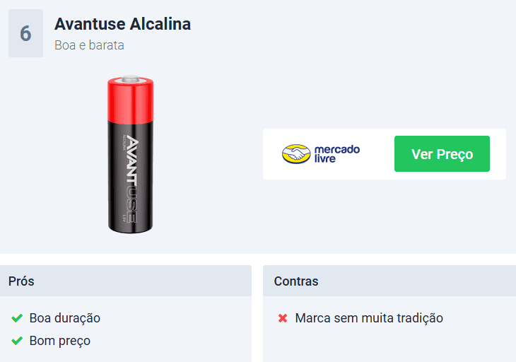Click the silver battery terminal tip
The width and height of the screenshot is (516, 362).
(x=131, y=78)
